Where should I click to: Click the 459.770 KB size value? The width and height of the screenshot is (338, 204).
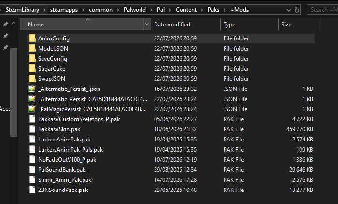coord(300,129)
